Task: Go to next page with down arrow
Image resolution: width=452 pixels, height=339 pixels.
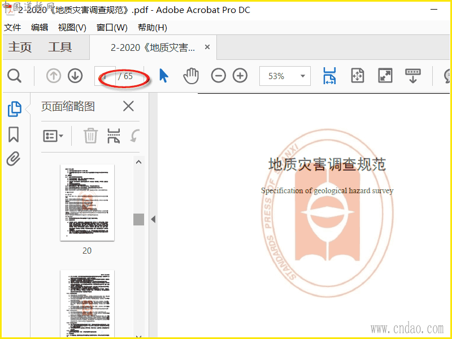Action: click(75, 76)
